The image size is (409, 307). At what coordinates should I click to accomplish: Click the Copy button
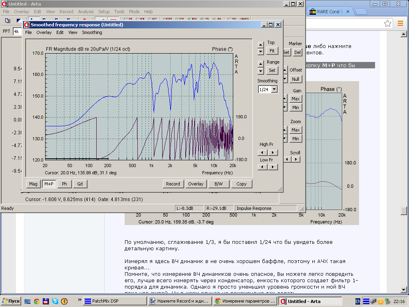pos(241,184)
